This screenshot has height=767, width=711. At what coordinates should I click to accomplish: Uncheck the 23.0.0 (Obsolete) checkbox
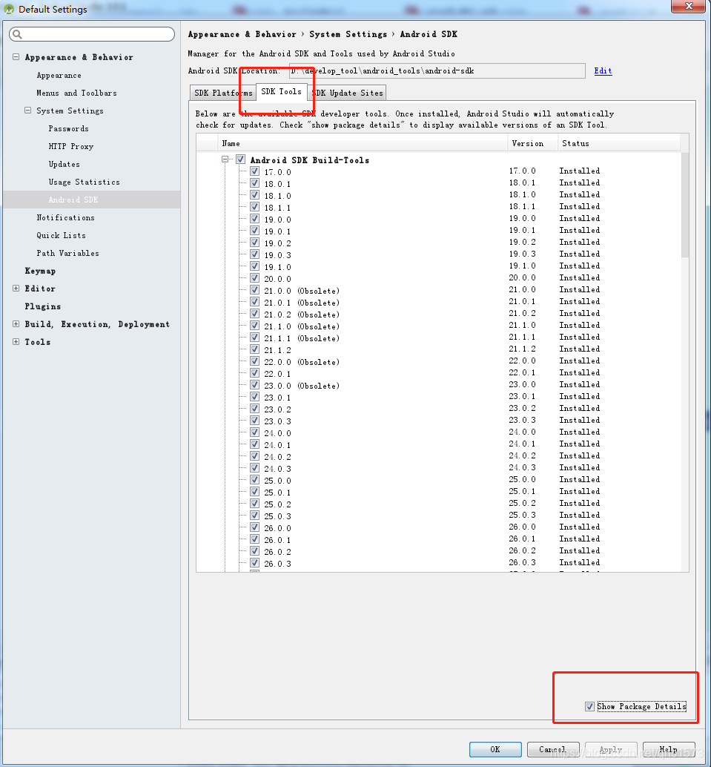pyautogui.click(x=254, y=385)
